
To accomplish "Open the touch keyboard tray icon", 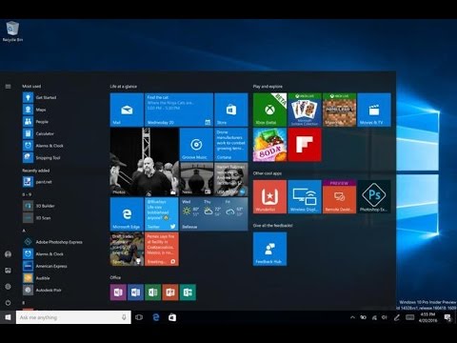I will pyautogui.click(x=409, y=317).
